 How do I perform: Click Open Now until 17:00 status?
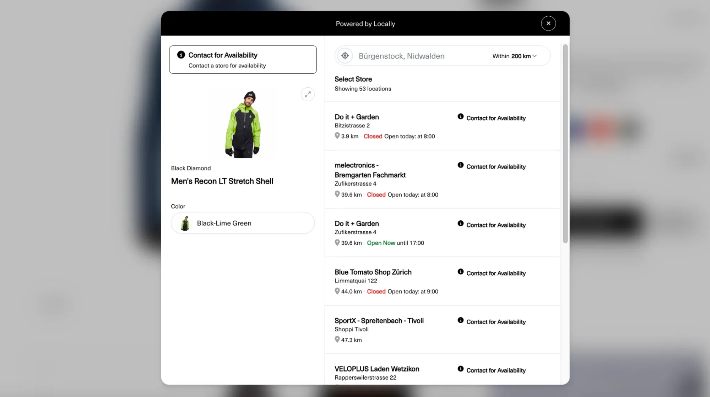pos(395,243)
